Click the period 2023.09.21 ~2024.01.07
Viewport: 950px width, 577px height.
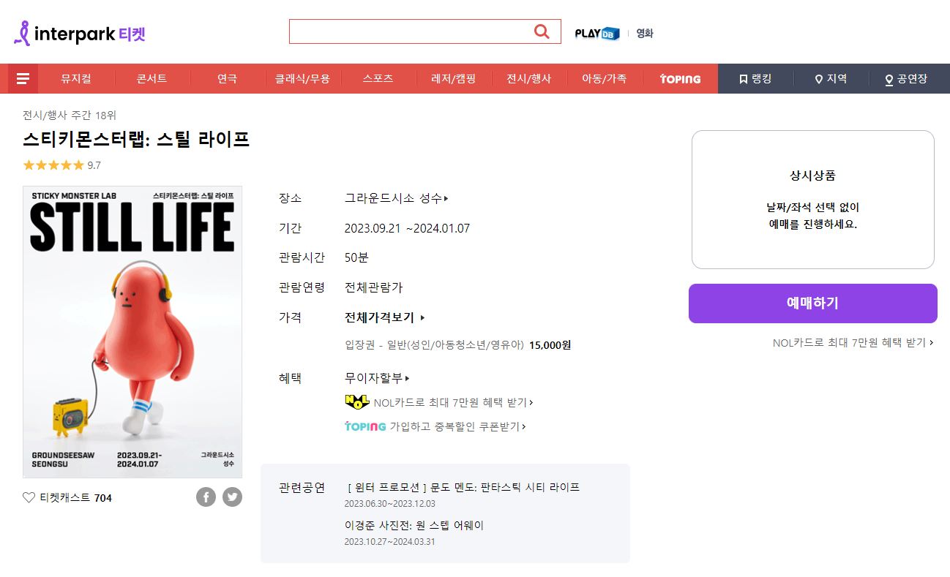click(x=407, y=228)
